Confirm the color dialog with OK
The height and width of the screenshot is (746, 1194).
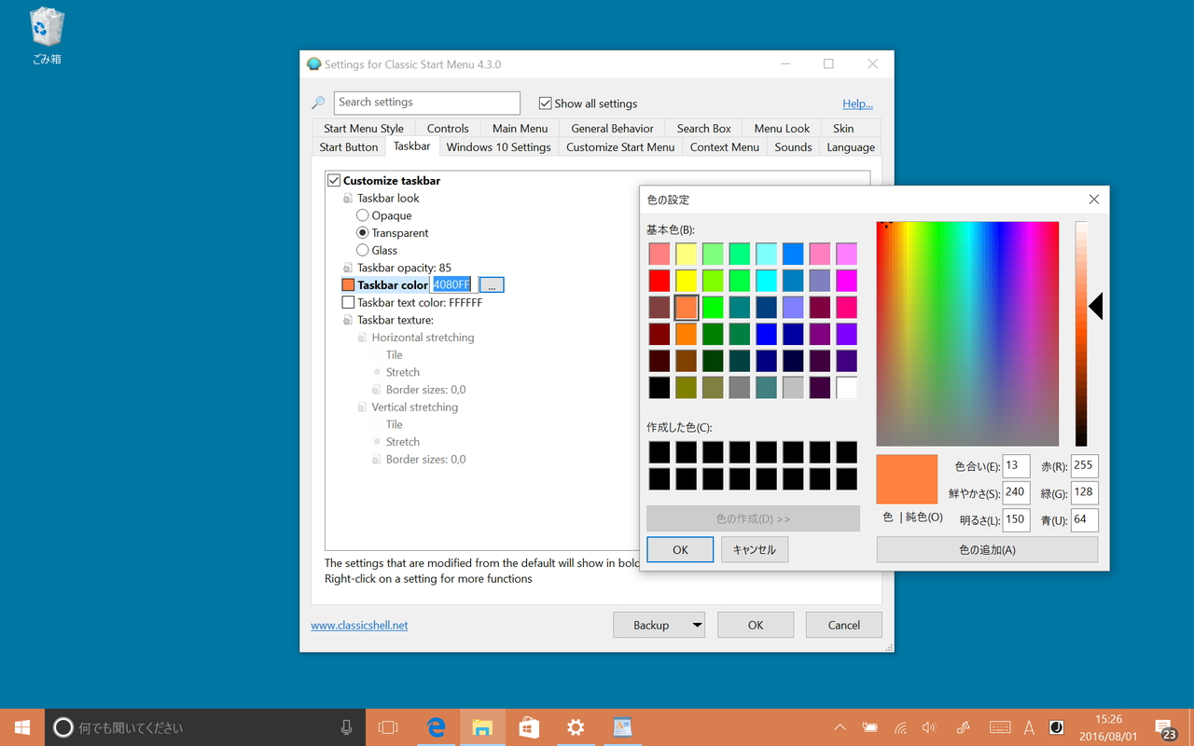tap(680, 550)
